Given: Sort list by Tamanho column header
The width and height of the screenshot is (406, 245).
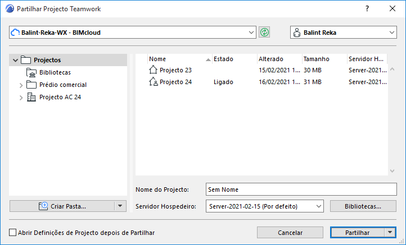Looking at the screenshot, I should (324, 59).
